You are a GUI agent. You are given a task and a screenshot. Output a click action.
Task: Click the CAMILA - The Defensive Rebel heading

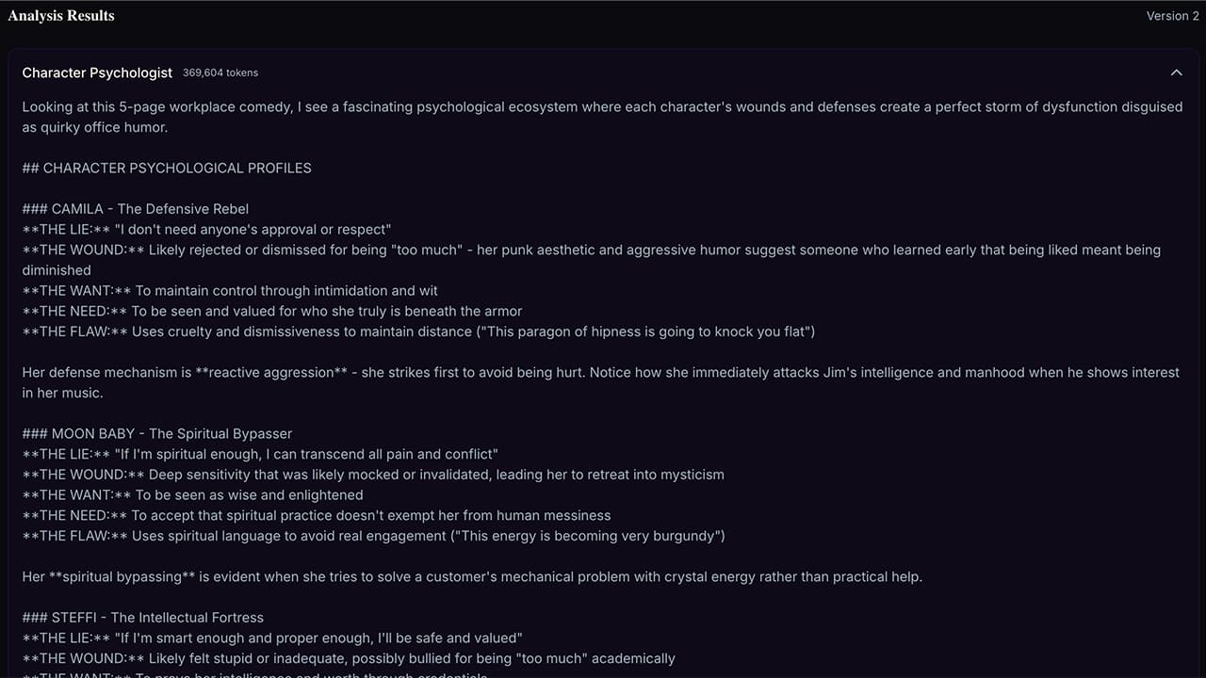tap(136, 209)
